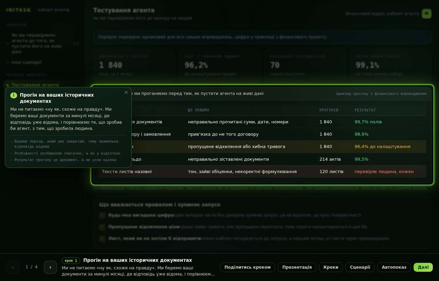The width and height of the screenshot is (439, 281).
Task: Click Поділитись кроком button
Action: click(248, 267)
